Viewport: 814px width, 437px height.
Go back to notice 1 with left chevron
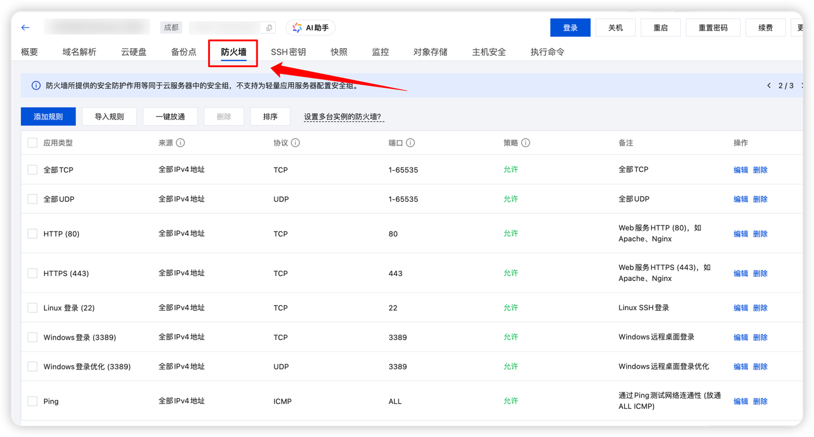(x=769, y=86)
